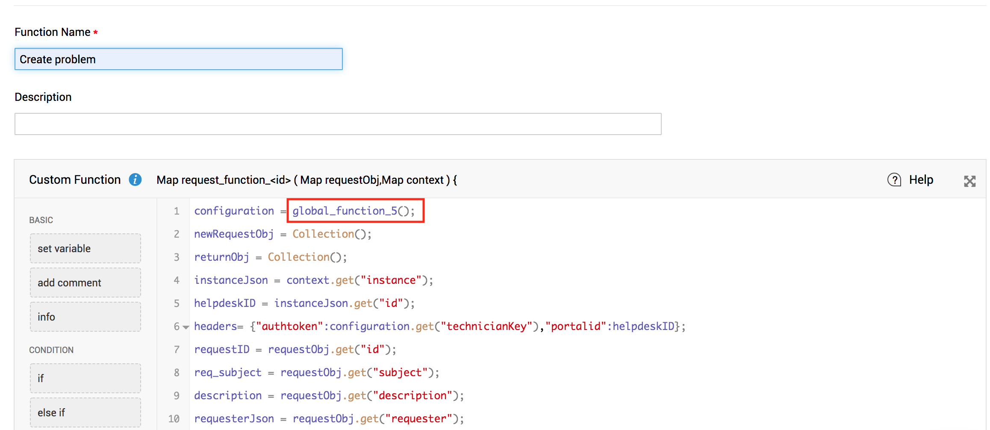The height and width of the screenshot is (430, 990).
Task: Click the req_subject variable on line 8
Action: [x=227, y=373]
